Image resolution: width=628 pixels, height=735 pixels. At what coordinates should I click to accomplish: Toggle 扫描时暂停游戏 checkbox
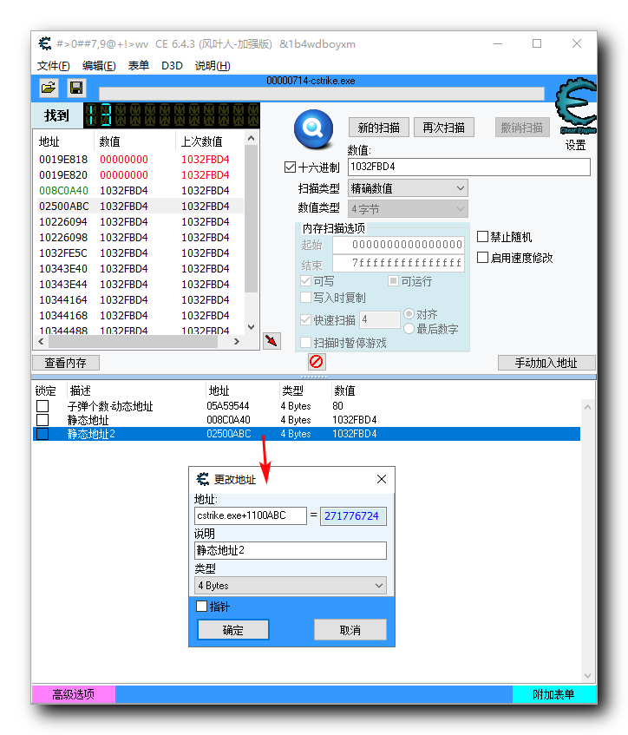pos(305,343)
